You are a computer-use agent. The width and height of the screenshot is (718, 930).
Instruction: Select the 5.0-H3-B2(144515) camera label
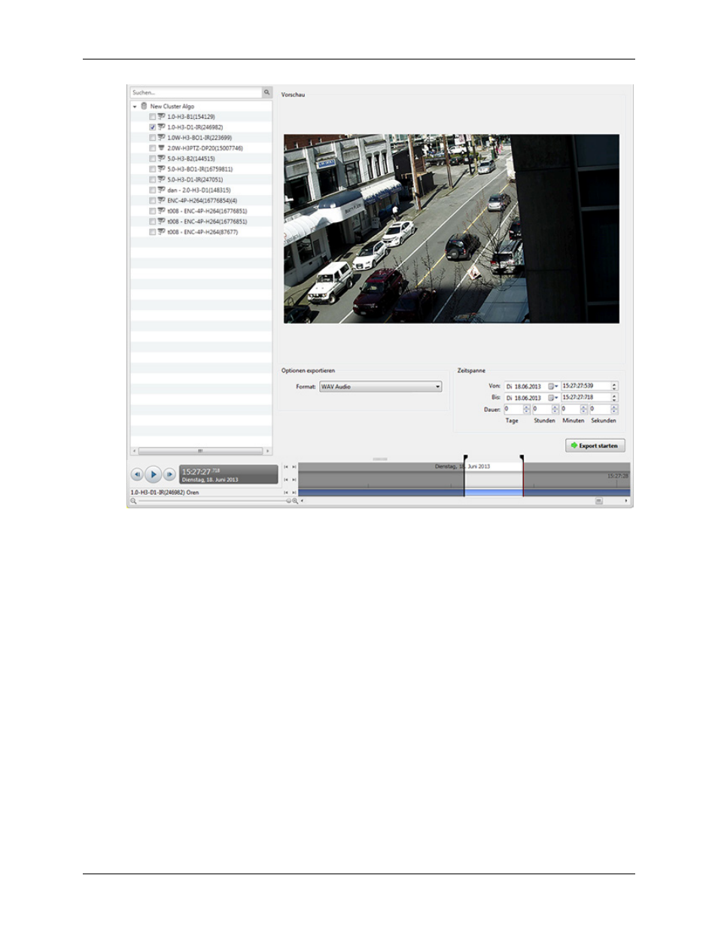click(191, 159)
